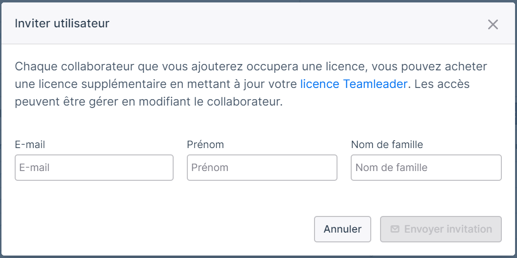Screen dimensions: 517x258
Task: Send using the Envoyer invitation button
Action: click(441, 229)
